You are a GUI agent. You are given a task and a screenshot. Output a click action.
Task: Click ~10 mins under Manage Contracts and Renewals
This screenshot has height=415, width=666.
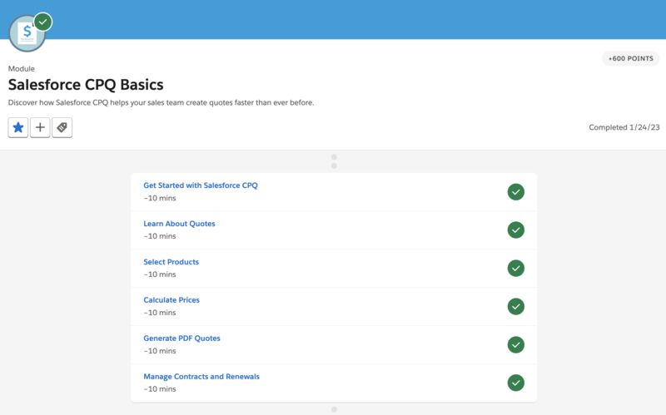pyautogui.click(x=160, y=389)
